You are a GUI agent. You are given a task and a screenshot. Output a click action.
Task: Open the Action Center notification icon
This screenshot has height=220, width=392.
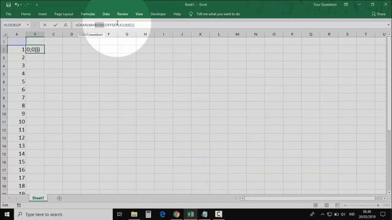coord(383,215)
